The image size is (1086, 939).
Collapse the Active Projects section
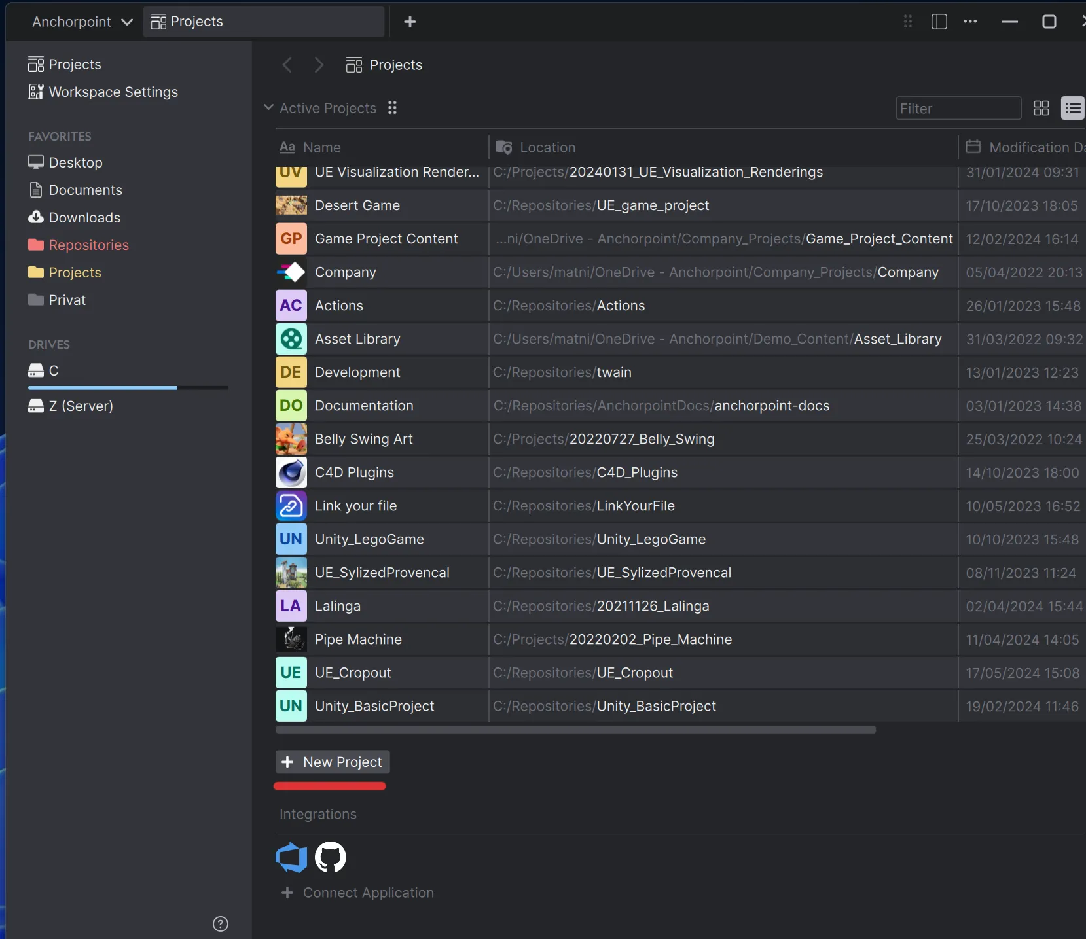pos(268,108)
